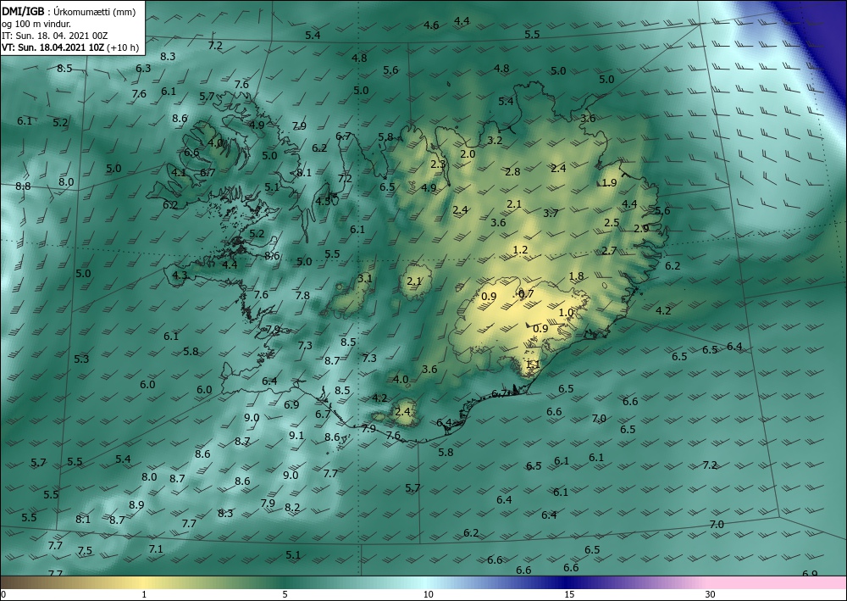Screen dimensions: 847x601
Task: Click the 6.3 precipitation value
Action: [x=143, y=68]
